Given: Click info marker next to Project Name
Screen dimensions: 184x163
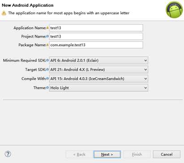Looking at the screenshot, I should [x=47, y=36].
